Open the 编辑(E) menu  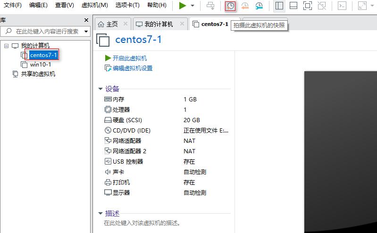click(x=38, y=5)
